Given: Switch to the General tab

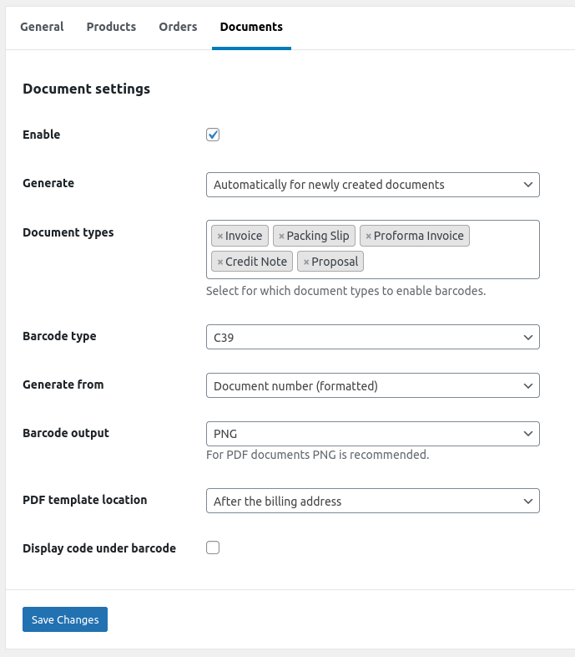Looking at the screenshot, I should tap(42, 27).
